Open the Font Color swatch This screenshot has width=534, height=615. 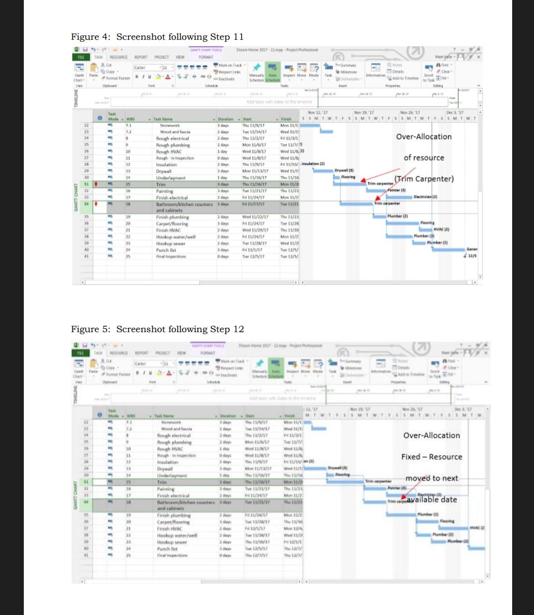pyautogui.click(x=167, y=75)
